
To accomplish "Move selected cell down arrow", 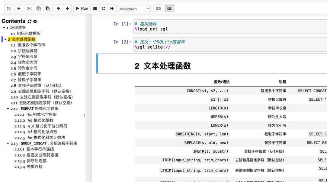I will 67,9.
